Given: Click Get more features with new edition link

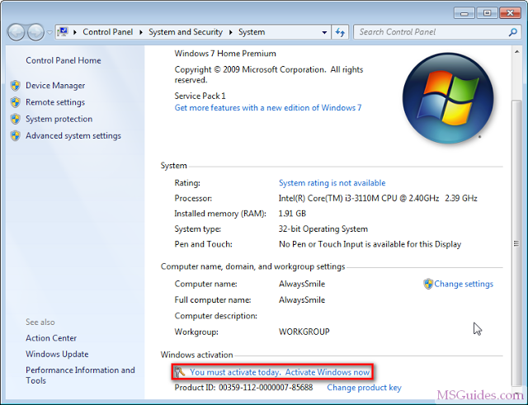Looking at the screenshot, I should 268,108.
